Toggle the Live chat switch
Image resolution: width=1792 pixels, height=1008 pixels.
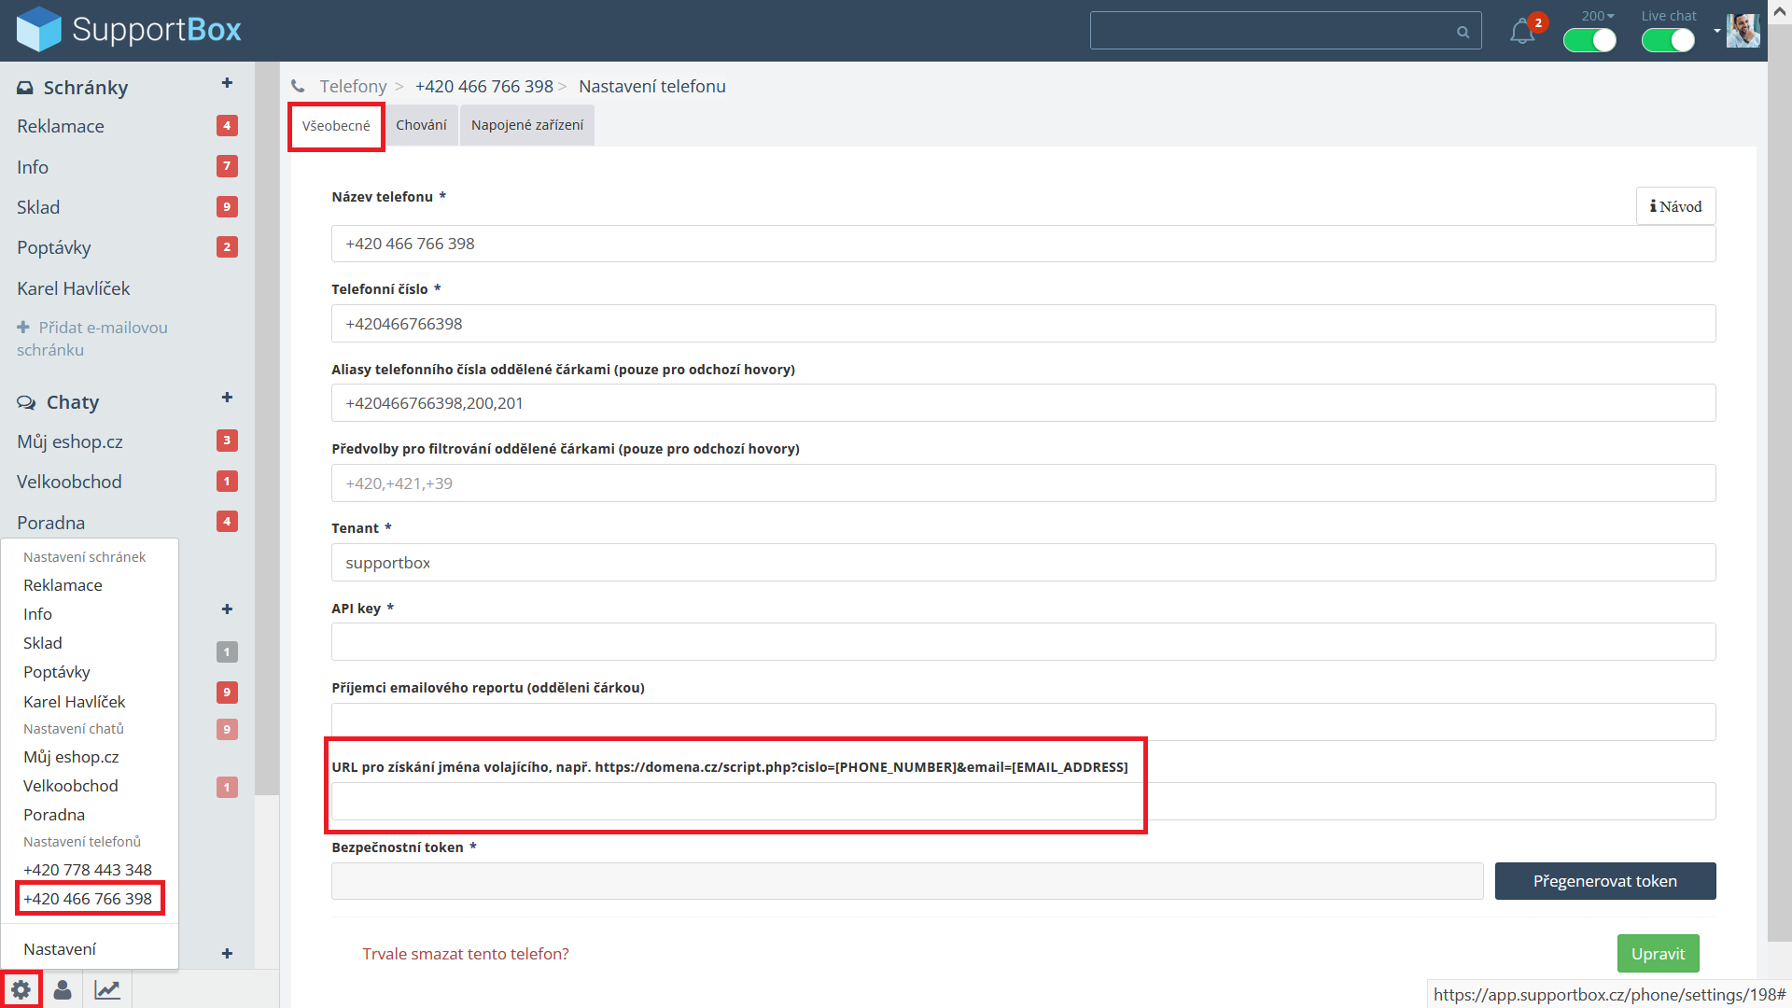[1668, 40]
